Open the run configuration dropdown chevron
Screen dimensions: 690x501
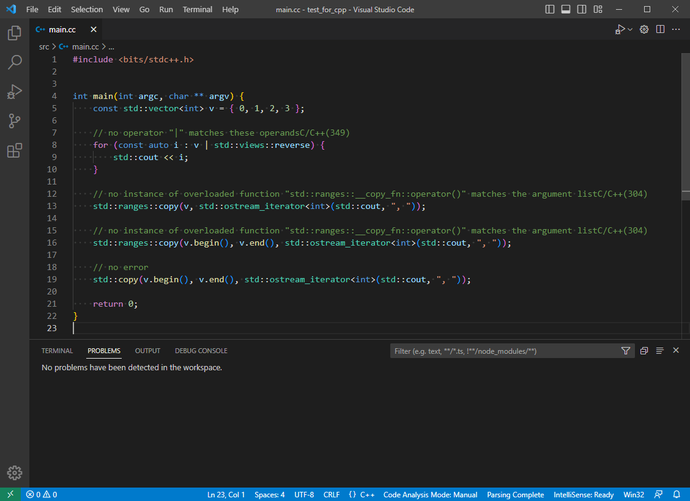tap(629, 29)
